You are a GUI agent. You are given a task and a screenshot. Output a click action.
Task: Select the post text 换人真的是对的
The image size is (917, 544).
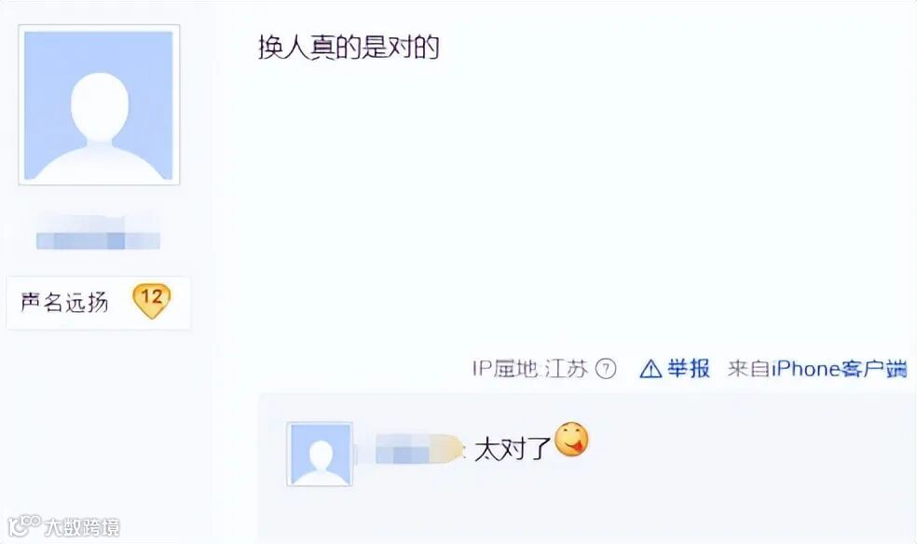pos(349,48)
